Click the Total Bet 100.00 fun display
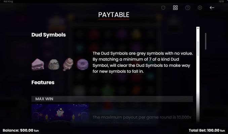 click(207, 130)
